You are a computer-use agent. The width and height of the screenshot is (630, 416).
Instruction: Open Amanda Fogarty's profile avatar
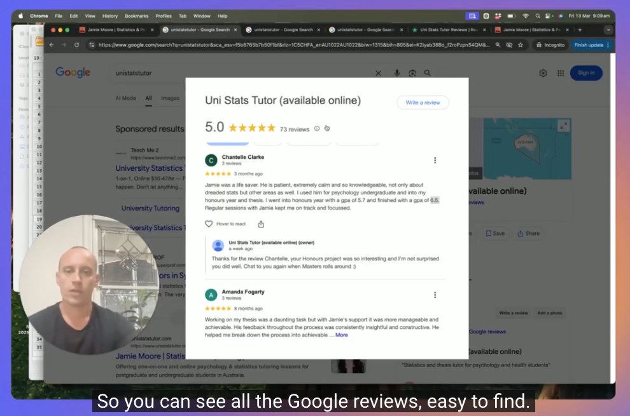(x=211, y=295)
